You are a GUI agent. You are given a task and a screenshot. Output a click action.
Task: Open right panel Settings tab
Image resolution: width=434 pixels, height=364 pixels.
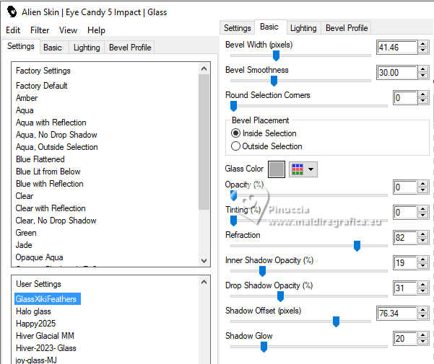(237, 28)
